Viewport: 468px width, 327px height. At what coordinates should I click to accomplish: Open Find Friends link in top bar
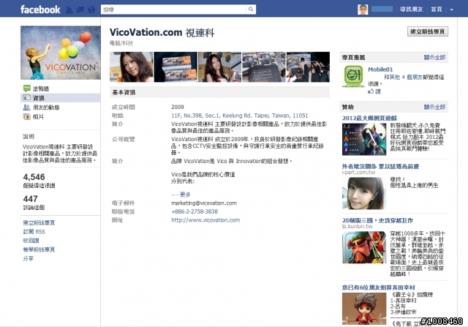click(x=411, y=10)
